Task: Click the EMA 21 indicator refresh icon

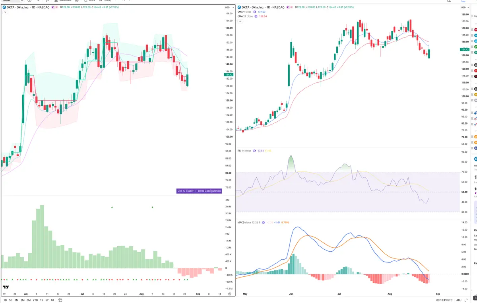Action: pyautogui.click(x=256, y=16)
